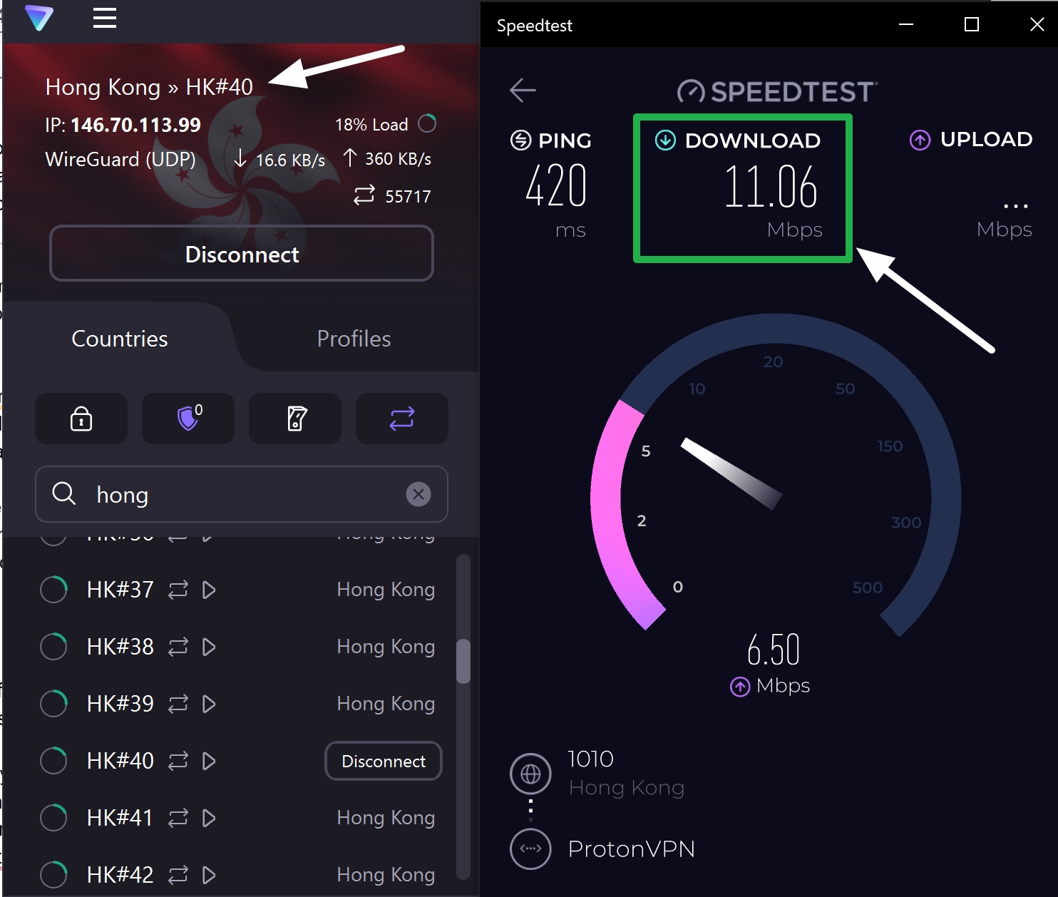Image resolution: width=1058 pixels, height=897 pixels.
Task: Click HK#41 streaming play icon
Action: (x=209, y=818)
